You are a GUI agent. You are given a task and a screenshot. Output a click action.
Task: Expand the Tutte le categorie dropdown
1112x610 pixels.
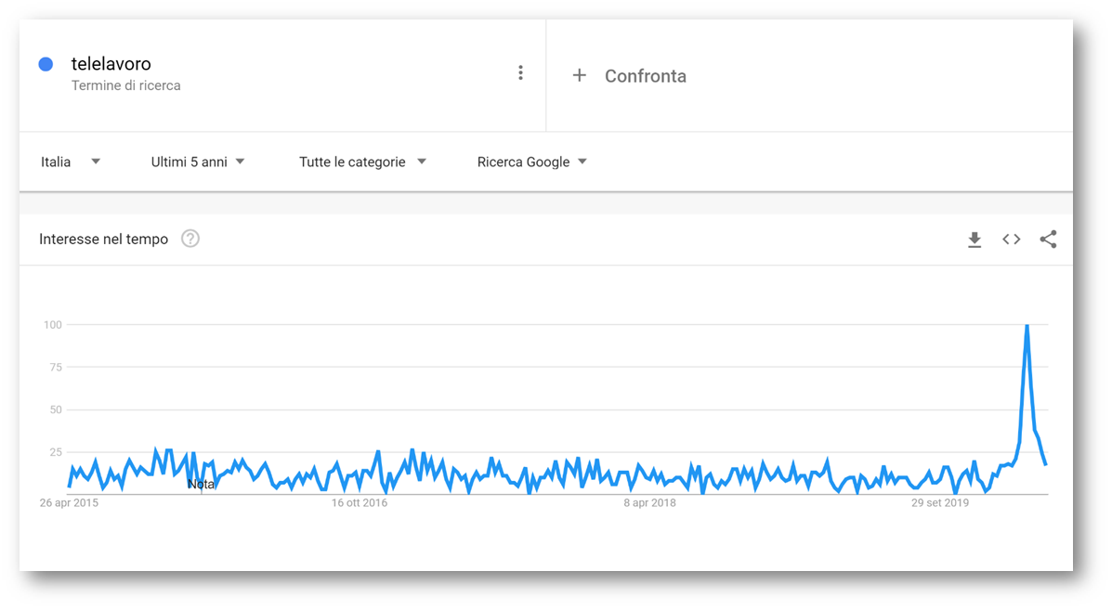362,162
